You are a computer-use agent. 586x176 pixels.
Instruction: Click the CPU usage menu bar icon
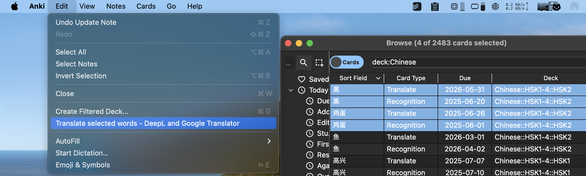point(454,6)
